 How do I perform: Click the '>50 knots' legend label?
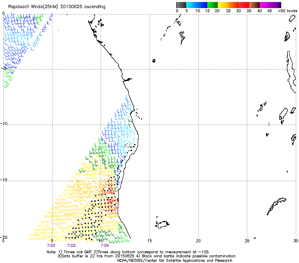(287, 11)
